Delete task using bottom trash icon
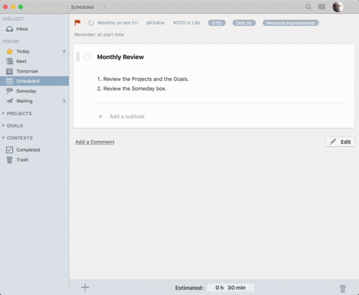The width and height of the screenshot is (359, 295). pyautogui.click(x=342, y=289)
